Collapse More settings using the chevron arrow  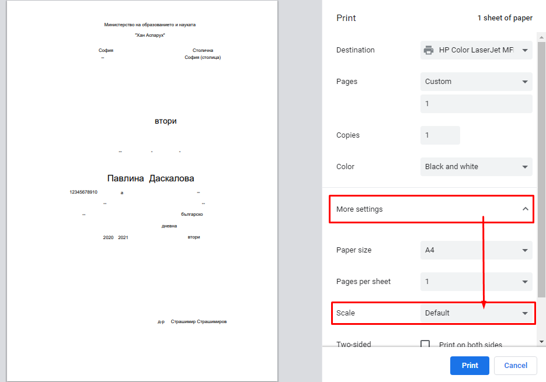[525, 209]
